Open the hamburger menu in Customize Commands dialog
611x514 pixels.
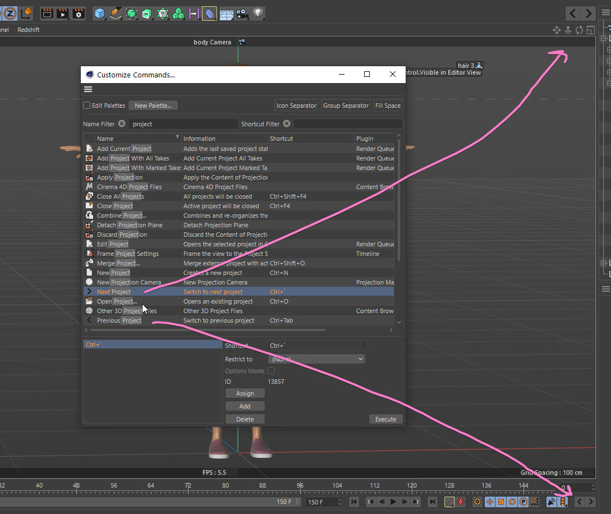tap(88, 89)
